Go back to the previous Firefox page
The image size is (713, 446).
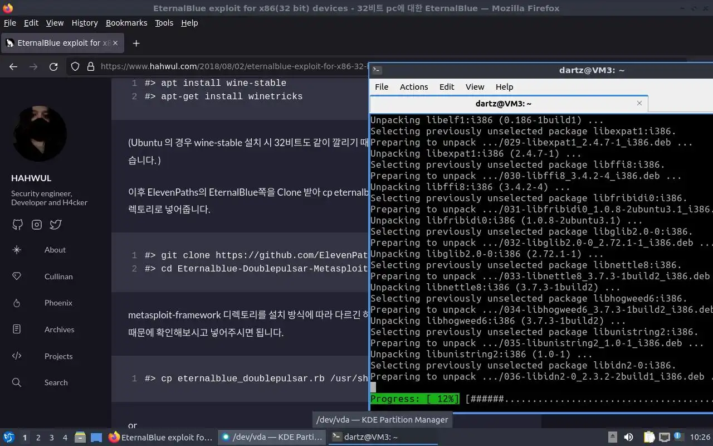[13, 66]
